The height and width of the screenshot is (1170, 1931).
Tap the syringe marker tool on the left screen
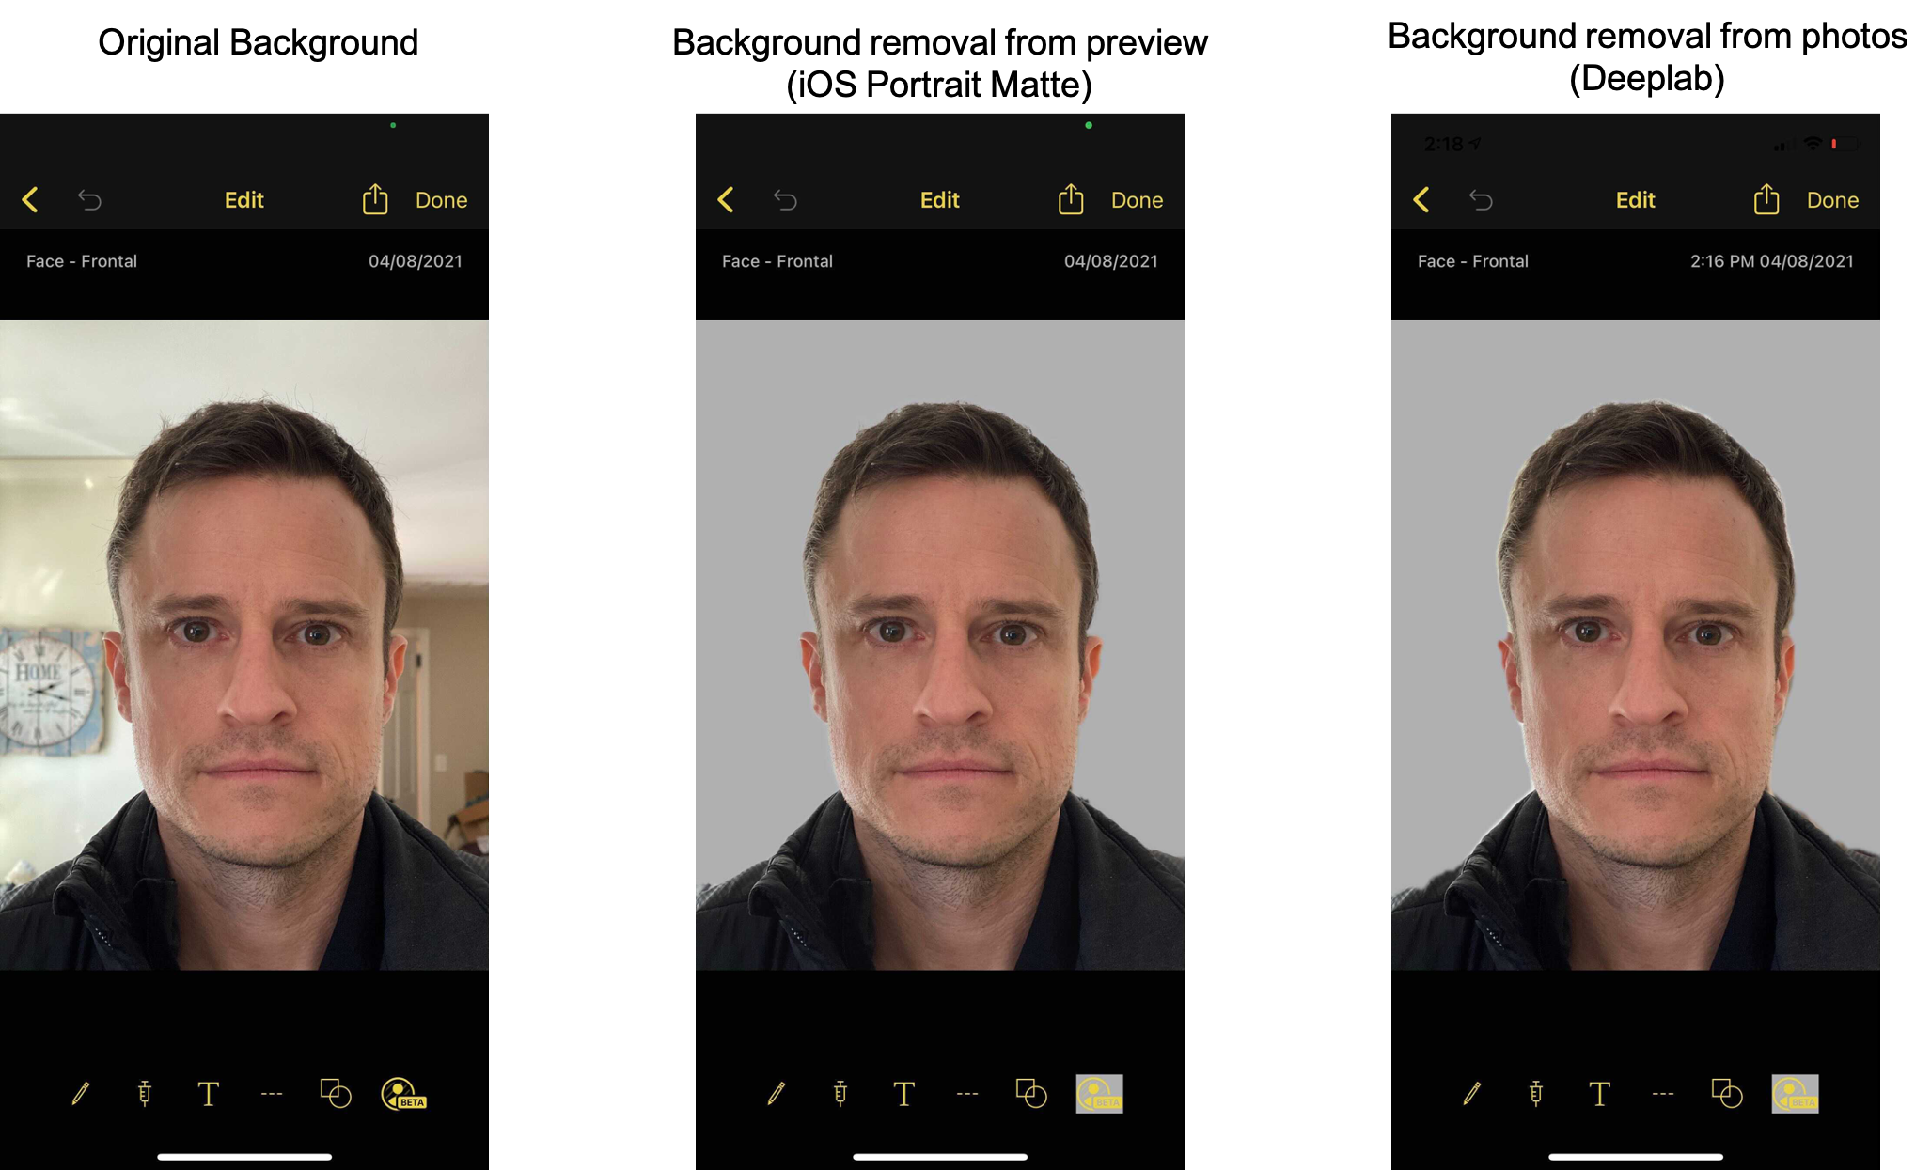tap(143, 1093)
